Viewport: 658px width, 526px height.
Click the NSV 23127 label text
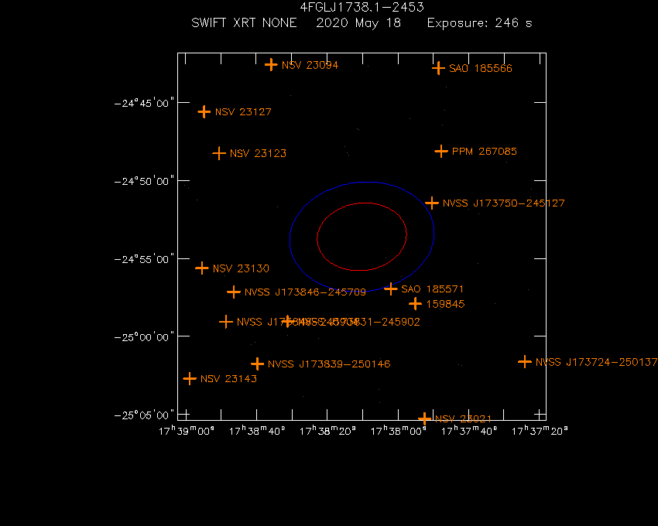[x=243, y=112]
